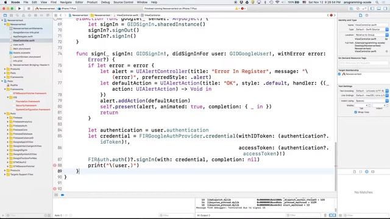Open the Edit menu
This screenshot has width=390, height=219.
[x=34, y=2]
